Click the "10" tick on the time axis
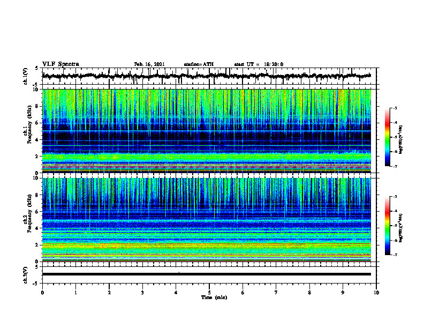 [x=376, y=293]
